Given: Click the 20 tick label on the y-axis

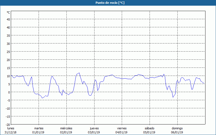Looking at the screenshot, I should pos(8,60).
